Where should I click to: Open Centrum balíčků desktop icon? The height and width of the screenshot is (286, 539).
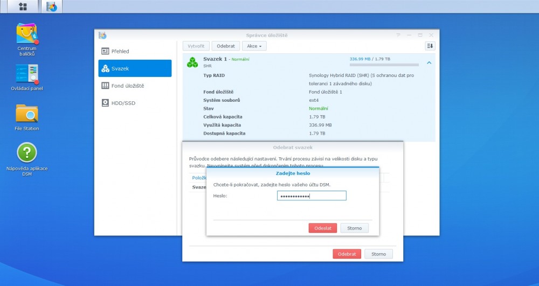coord(27,34)
